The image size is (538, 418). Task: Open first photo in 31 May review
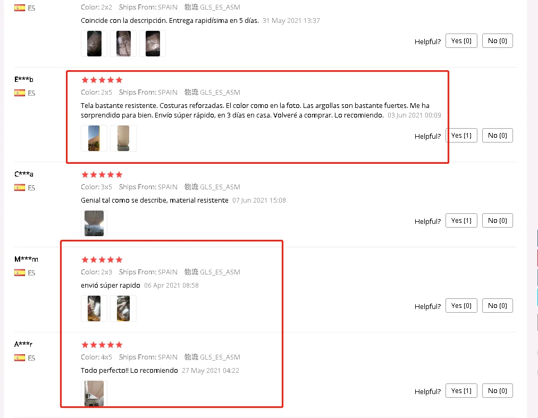pyautogui.click(x=94, y=44)
